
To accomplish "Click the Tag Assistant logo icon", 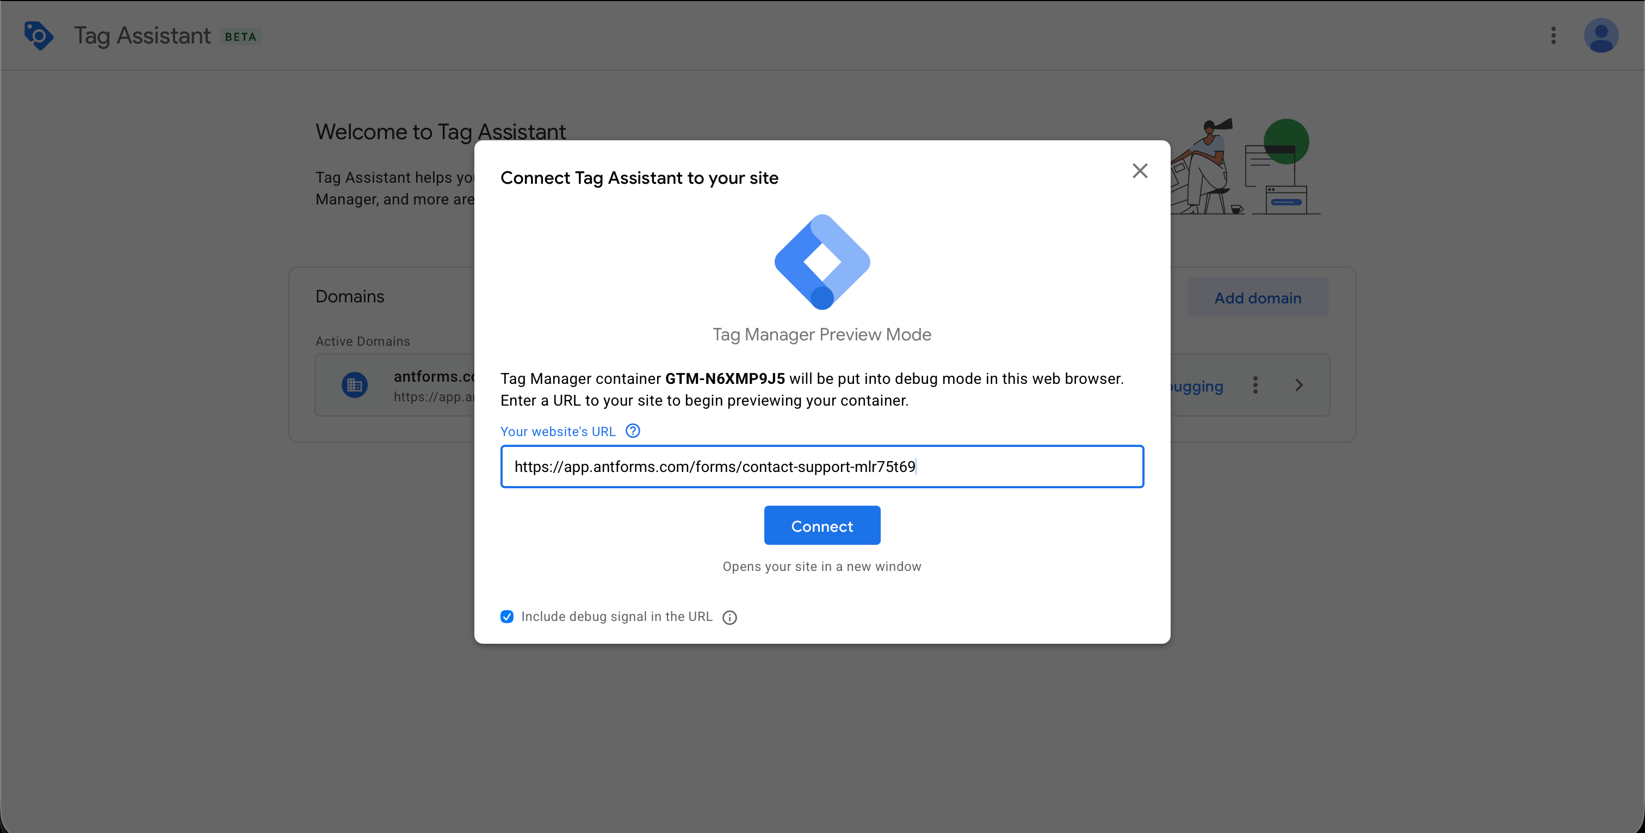I will (x=38, y=36).
